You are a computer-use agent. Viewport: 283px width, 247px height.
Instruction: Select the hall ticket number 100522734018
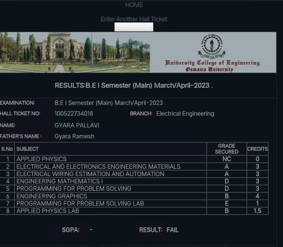[x=74, y=114]
